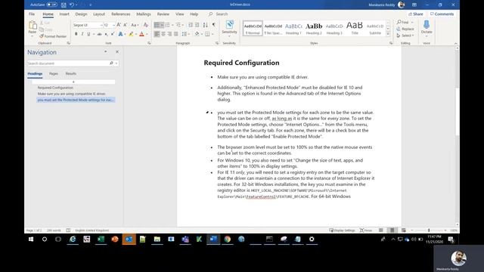The width and height of the screenshot is (484, 272).
Task: Click Find in Editing group
Action: coord(403,22)
